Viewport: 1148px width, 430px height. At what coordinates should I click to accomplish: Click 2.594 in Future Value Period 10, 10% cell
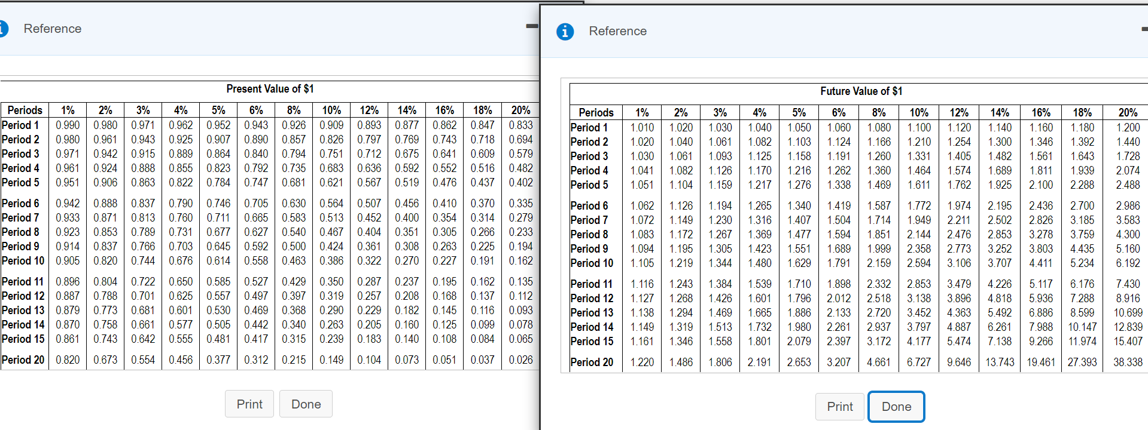(919, 263)
